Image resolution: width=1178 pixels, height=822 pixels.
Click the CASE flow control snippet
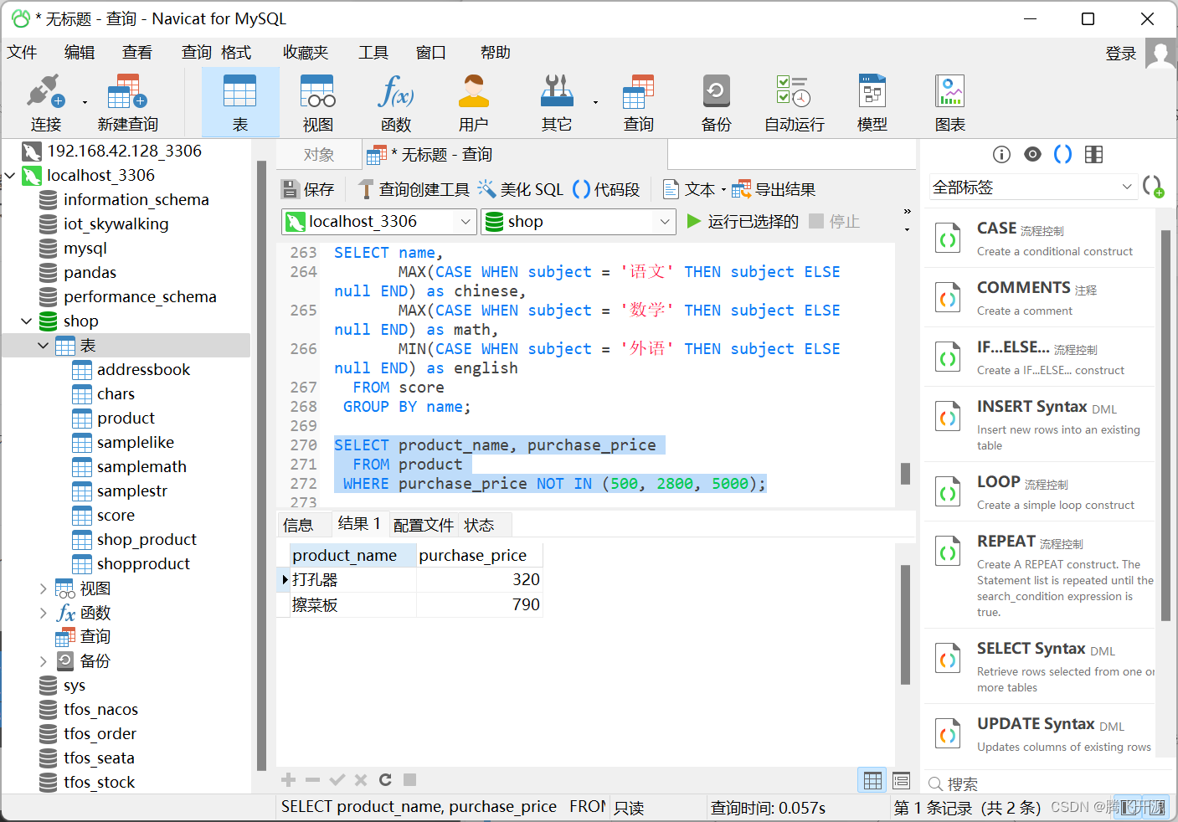coord(1039,239)
